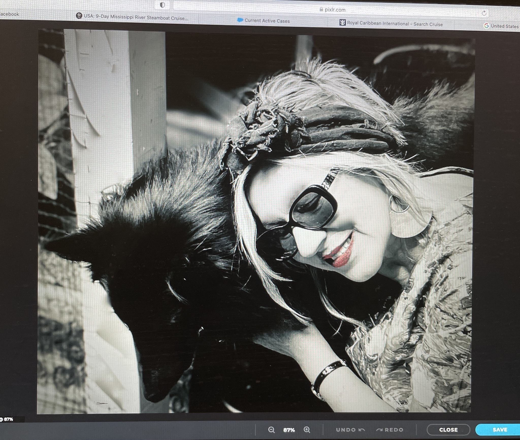Click the REDO button

click(x=390, y=430)
